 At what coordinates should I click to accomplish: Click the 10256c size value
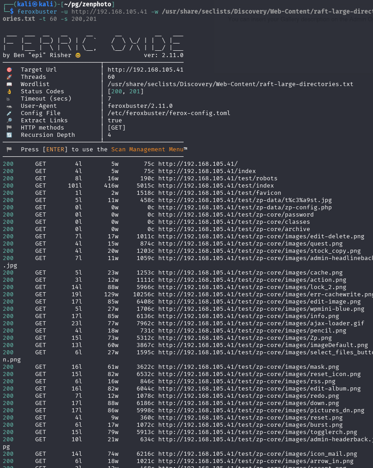pyautogui.click(x=144, y=294)
